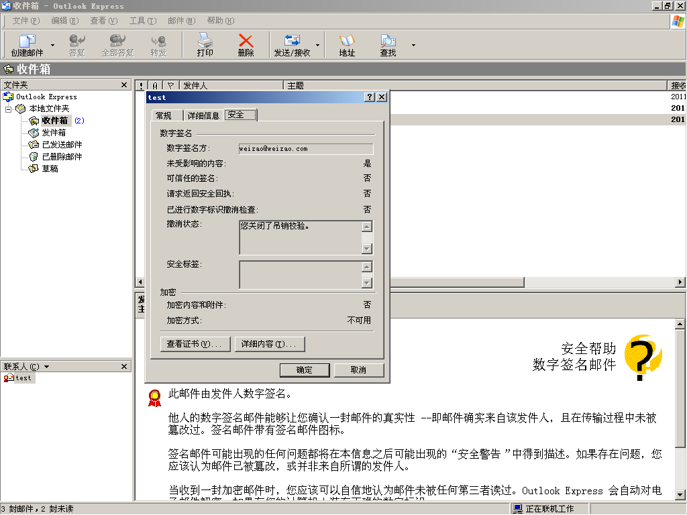Click the 数字签名方 field showing weizao@weizao.com
This screenshot has height=515, width=687.
(x=306, y=149)
